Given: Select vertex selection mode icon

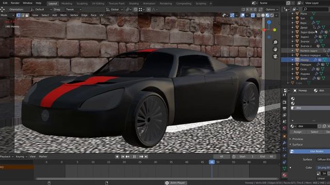Looking at the screenshot, I should point(19,15).
